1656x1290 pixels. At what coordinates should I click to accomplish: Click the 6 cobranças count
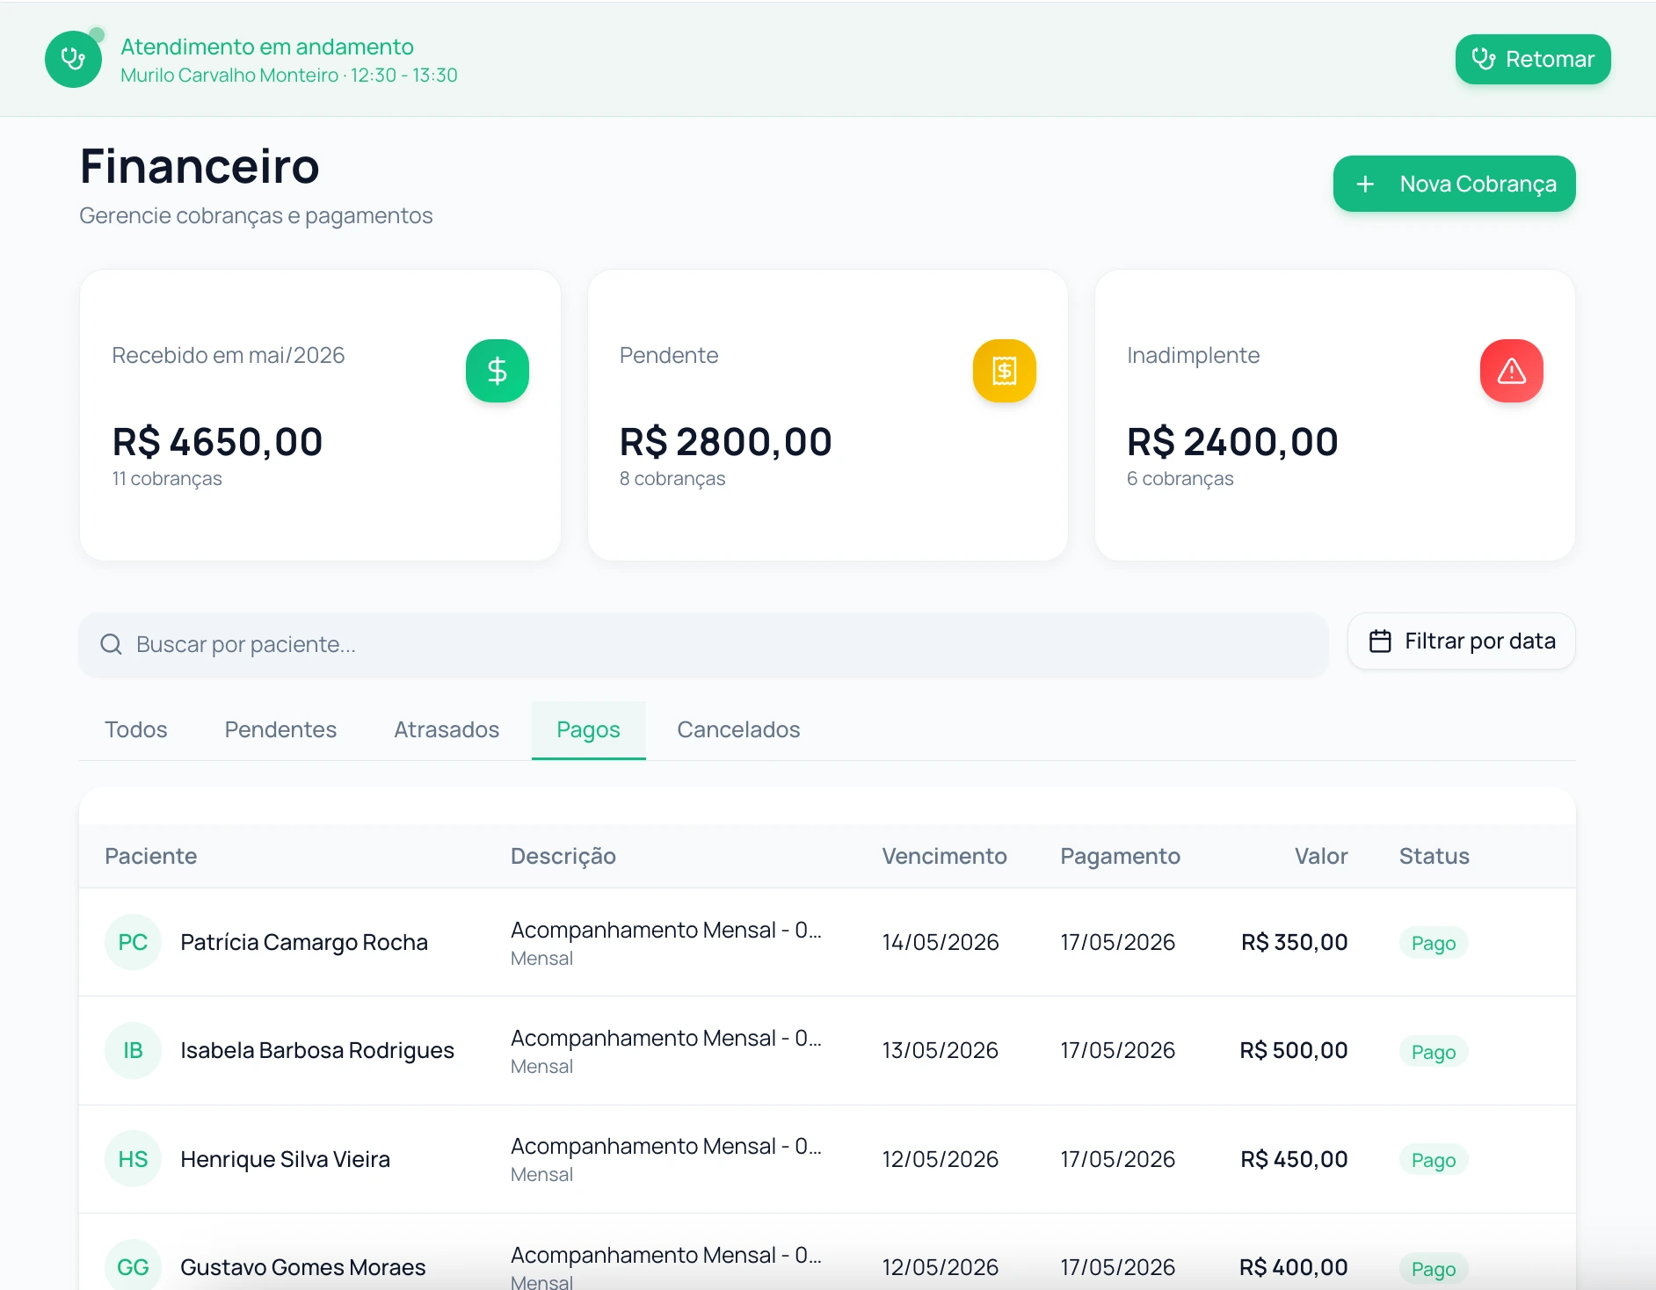tap(1180, 479)
